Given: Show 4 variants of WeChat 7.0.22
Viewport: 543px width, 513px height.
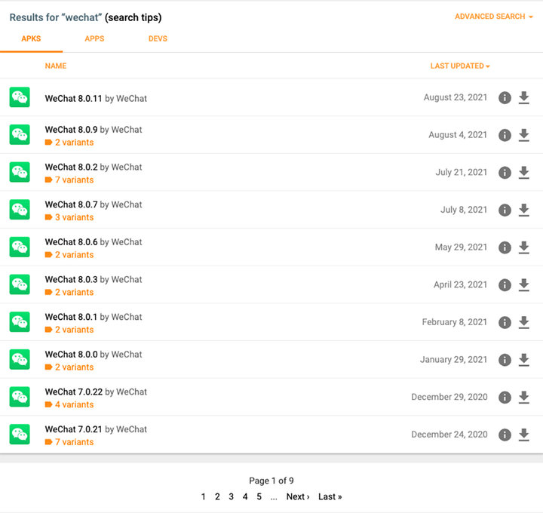Looking at the screenshot, I should click(x=73, y=405).
